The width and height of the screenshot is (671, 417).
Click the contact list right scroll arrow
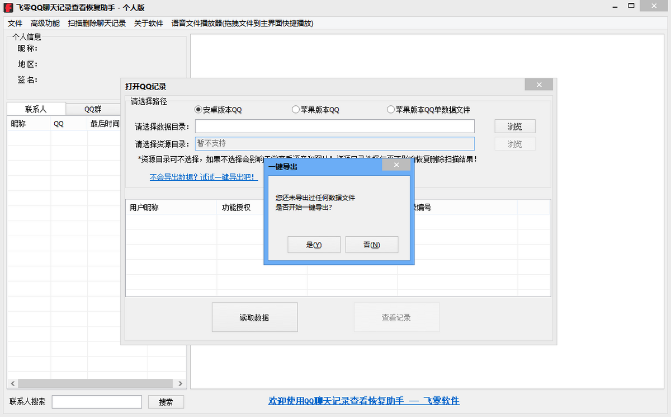click(x=181, y=383)
